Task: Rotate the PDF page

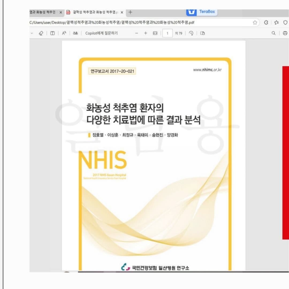Action: [191, 33]
